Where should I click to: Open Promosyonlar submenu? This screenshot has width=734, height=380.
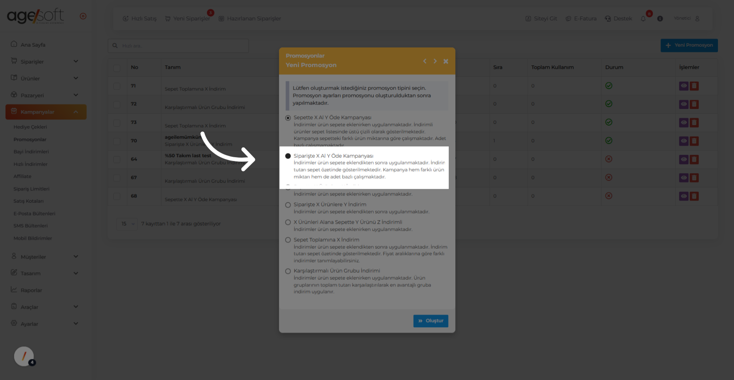tap(30, 140)
